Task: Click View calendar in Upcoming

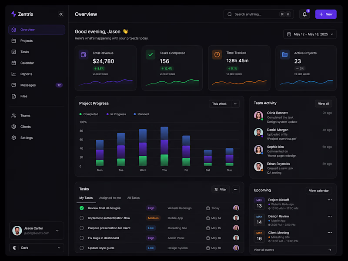Action: click(x=319, y=191)
